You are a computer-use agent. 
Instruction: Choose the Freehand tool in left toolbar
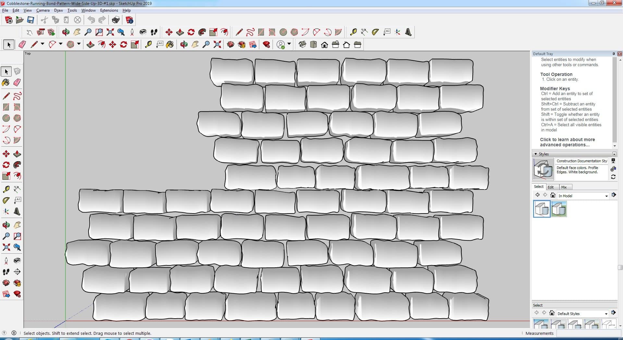[17, 96]
